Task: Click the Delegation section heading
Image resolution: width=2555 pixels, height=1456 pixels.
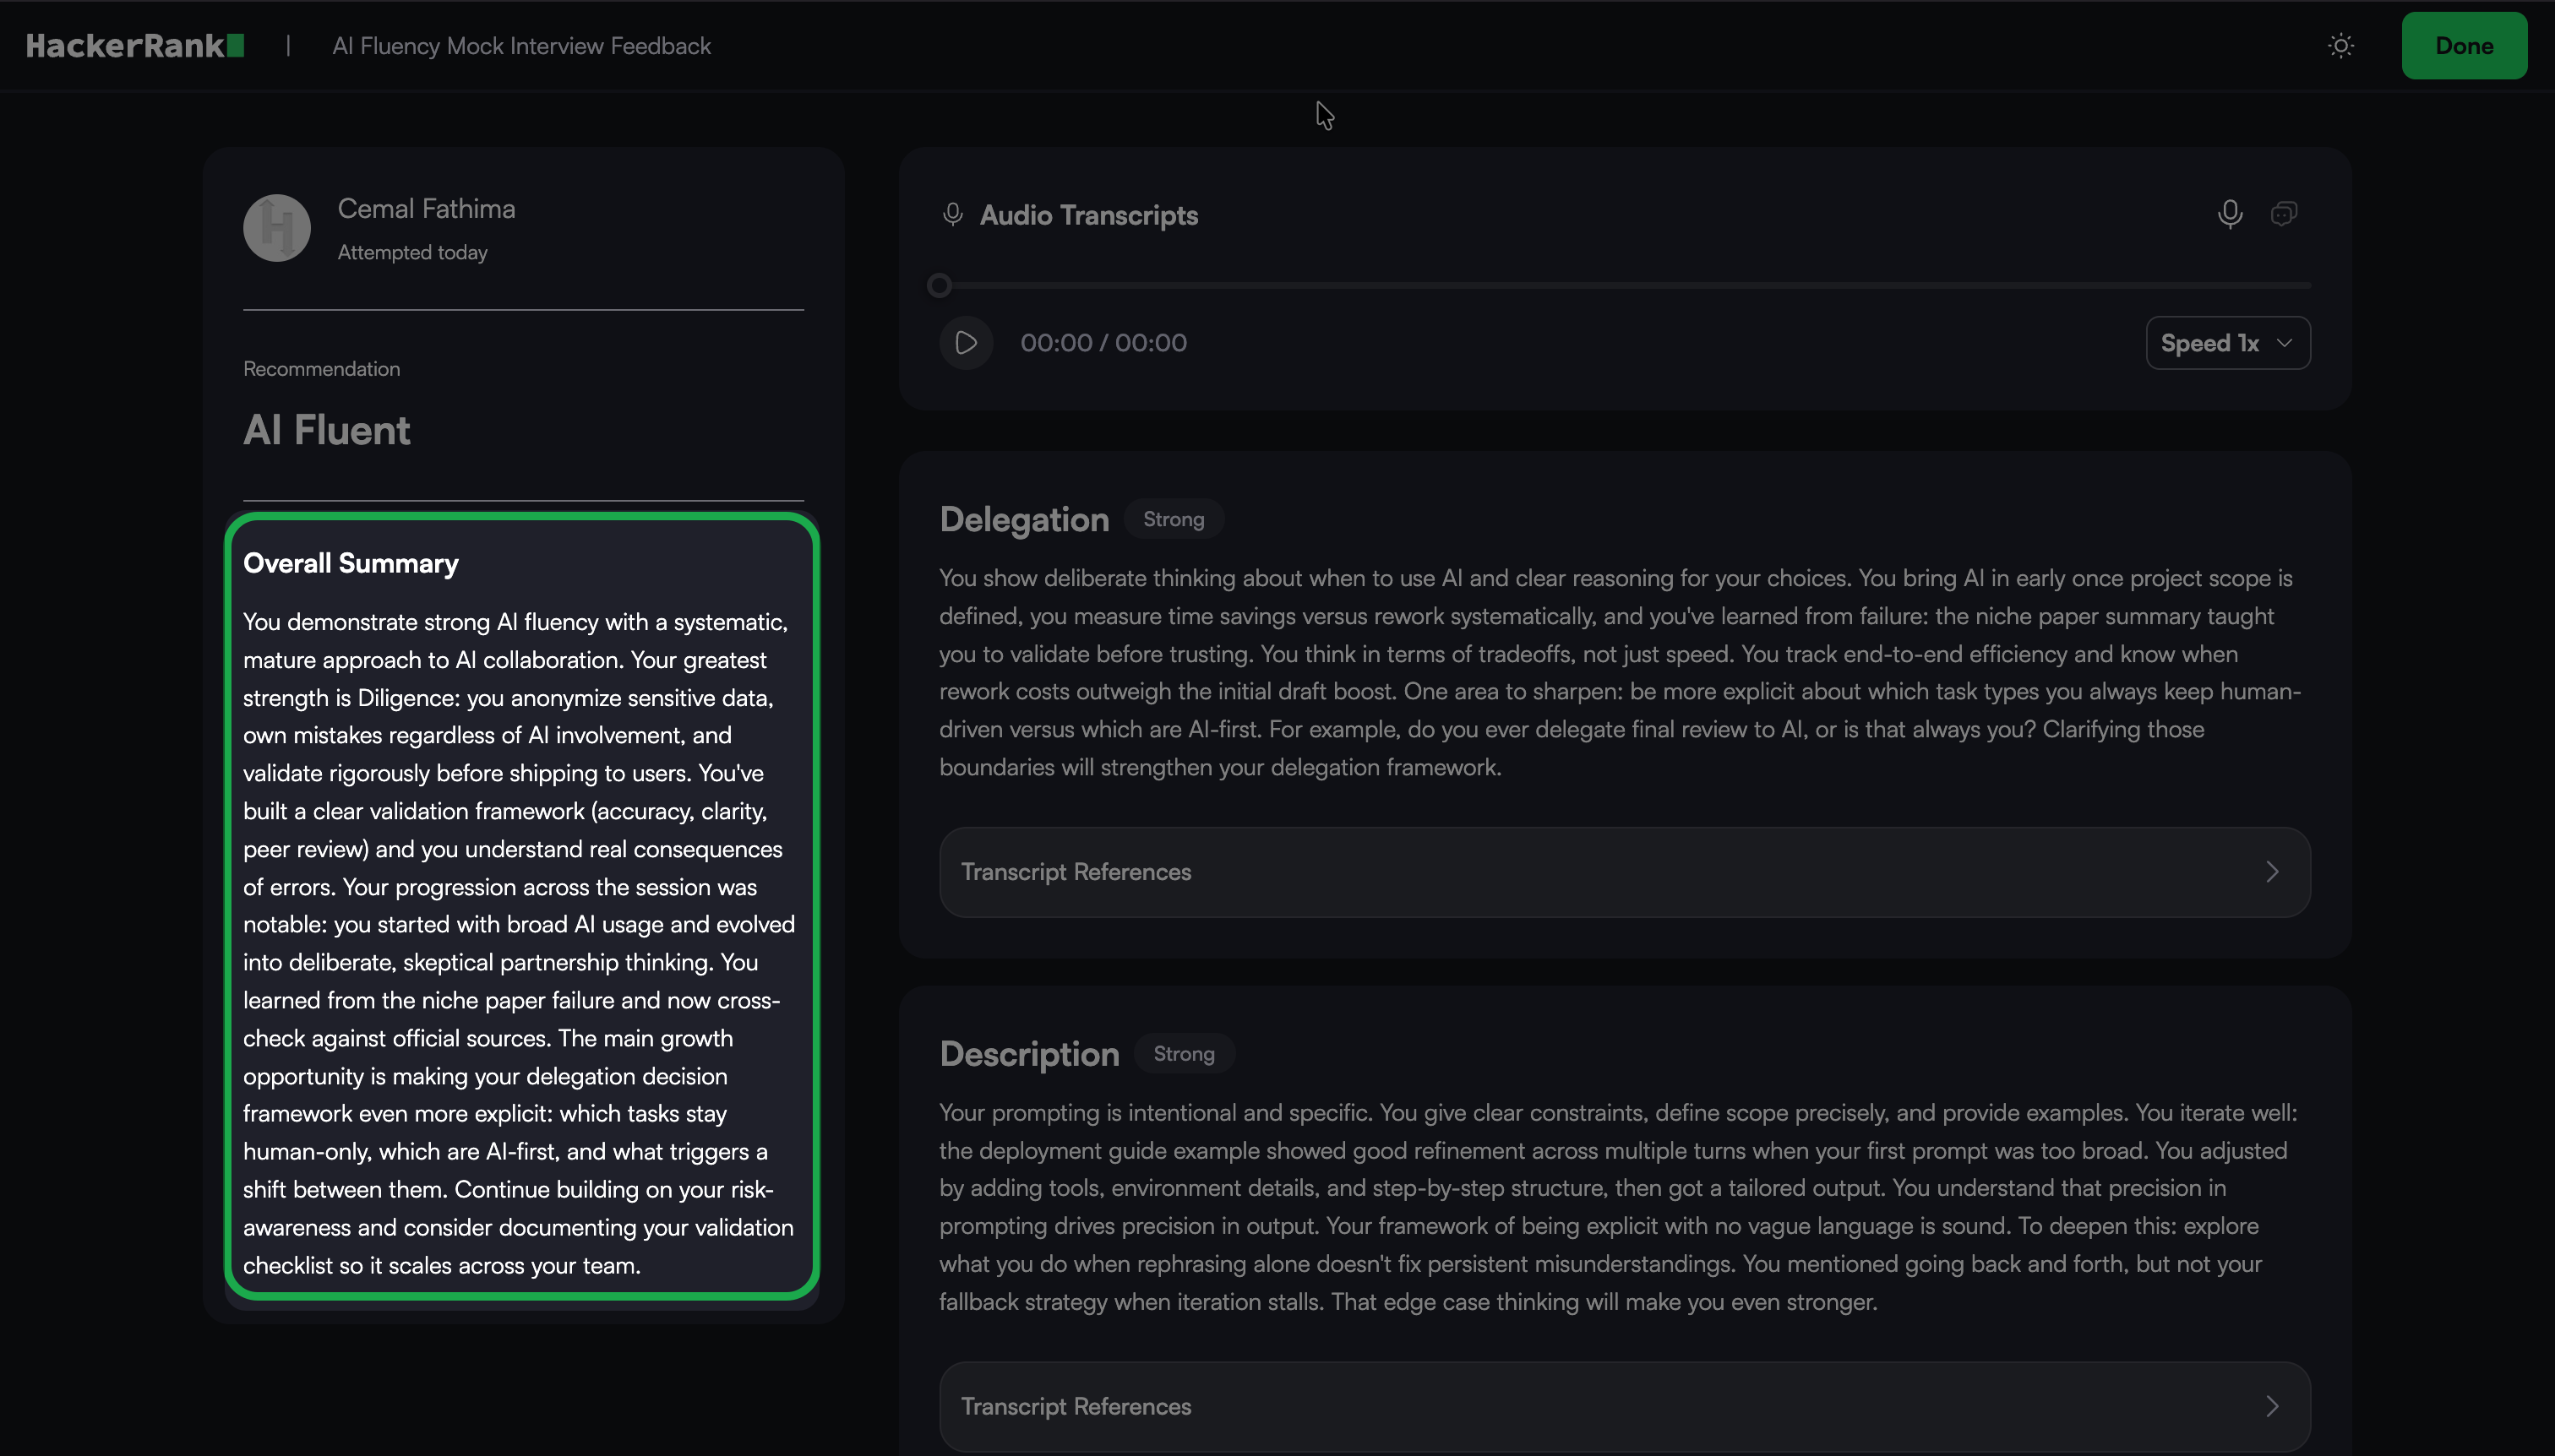Action: point(1023,519)
